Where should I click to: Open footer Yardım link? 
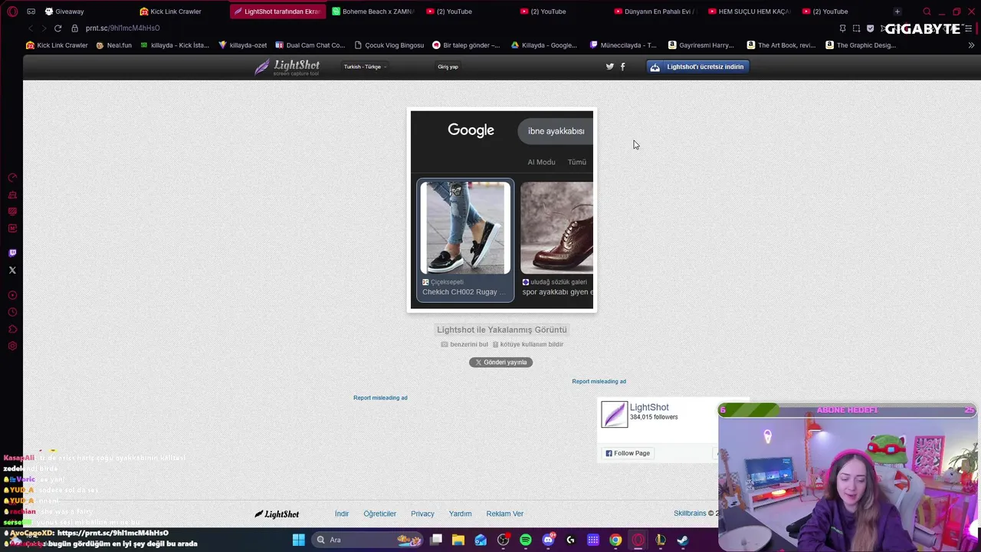(x=460, y=514)
